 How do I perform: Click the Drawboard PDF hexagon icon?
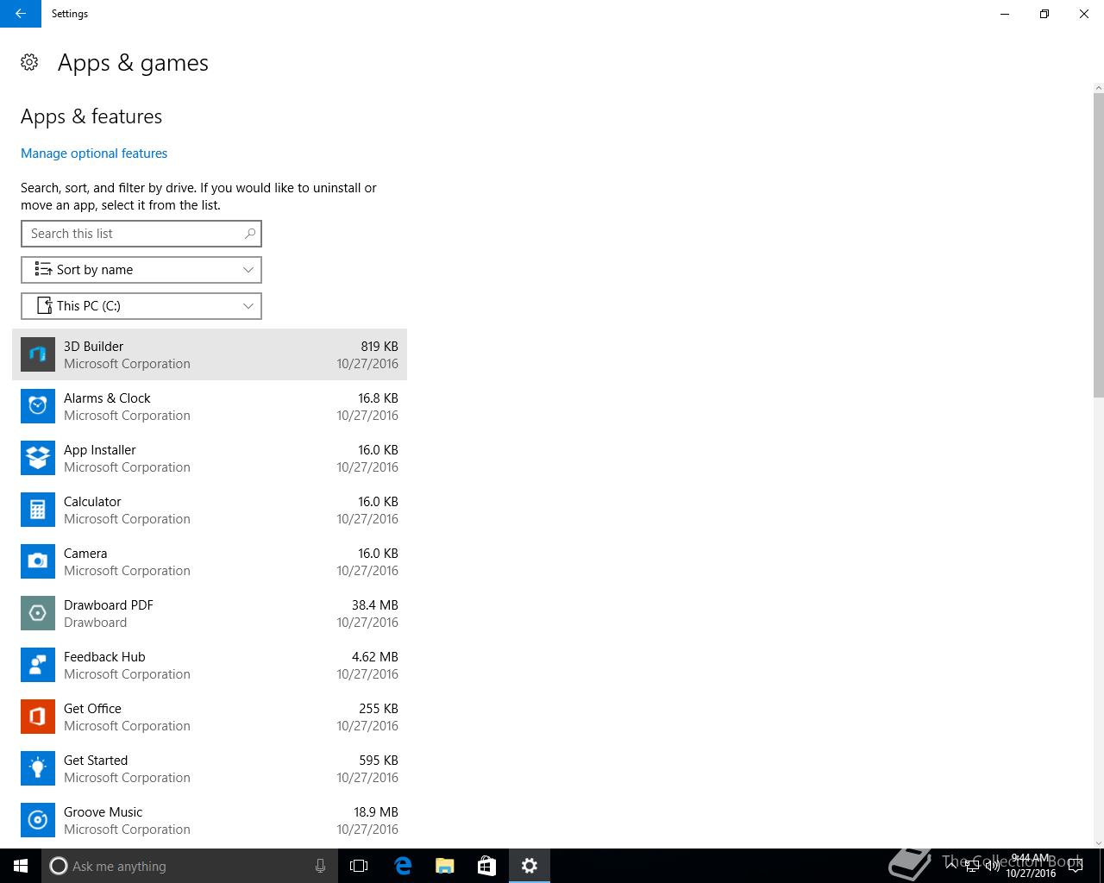tap(38, 613)
